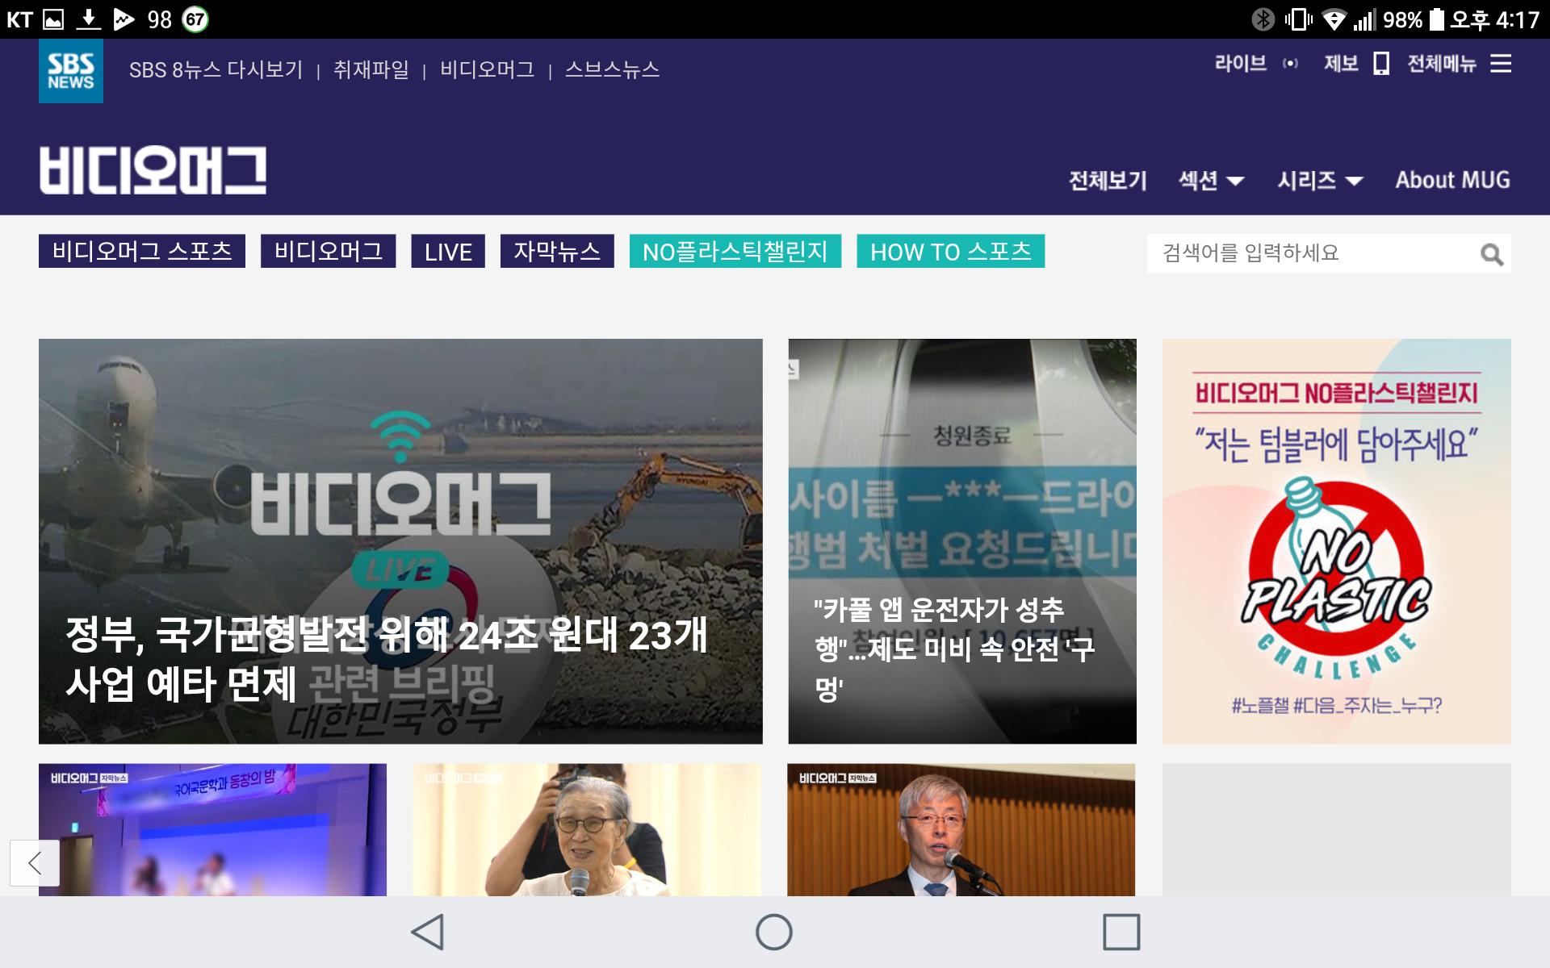1550x968 pixels.
Task: Open SBS 8뉴스 다시보기 link
Action: 216,70
